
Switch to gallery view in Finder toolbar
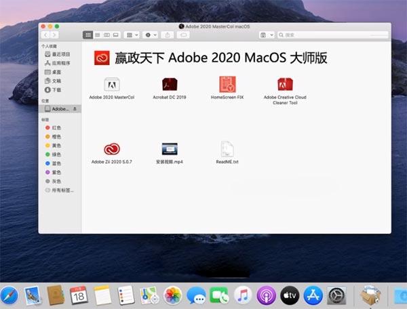pos(116,35)
